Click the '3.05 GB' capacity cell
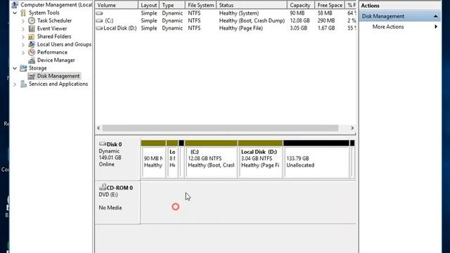This screenshot has width=450, height=253. 298,28
